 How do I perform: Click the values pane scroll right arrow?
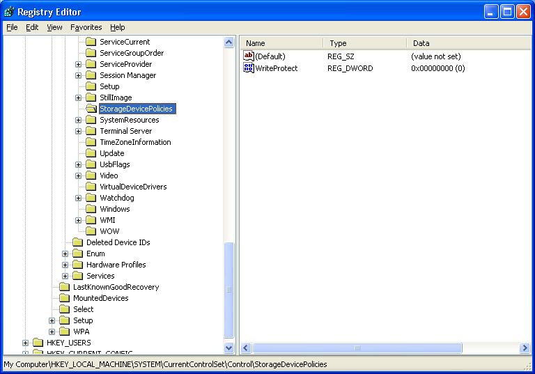pos(525,348)
